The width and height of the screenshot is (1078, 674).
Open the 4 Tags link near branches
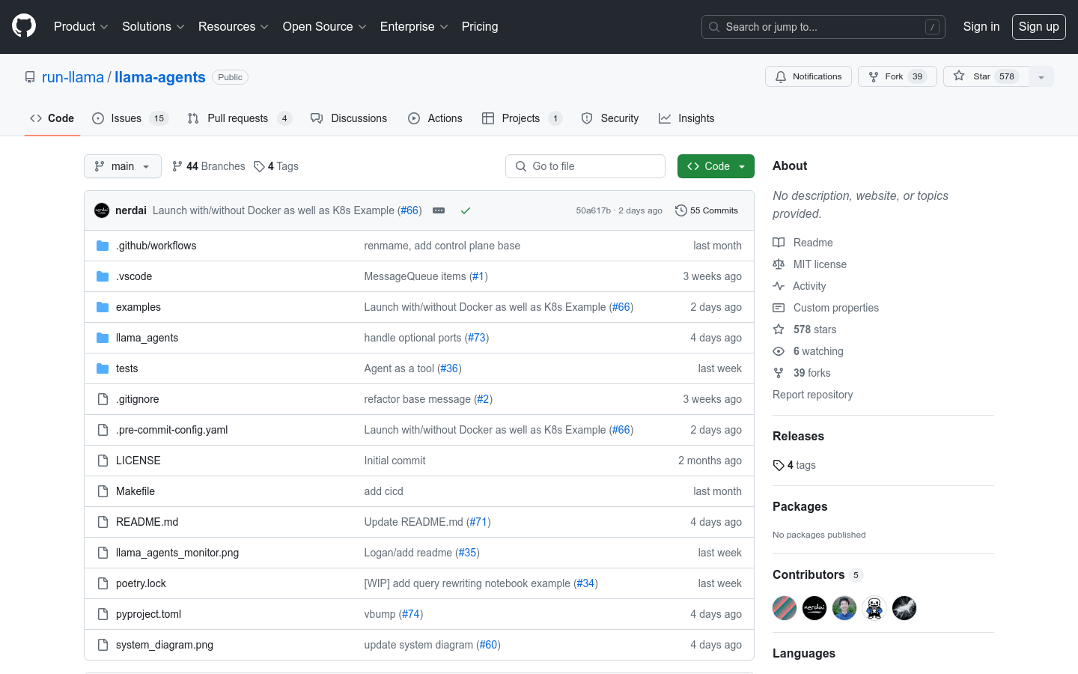click(x=275, y=166)
